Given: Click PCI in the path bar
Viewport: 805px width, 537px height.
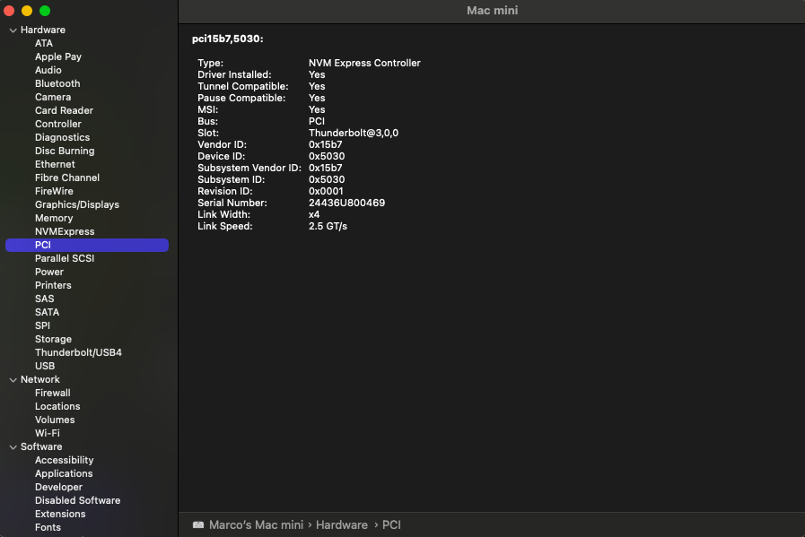Looking at the screenshot, I should tap(391, 524).
